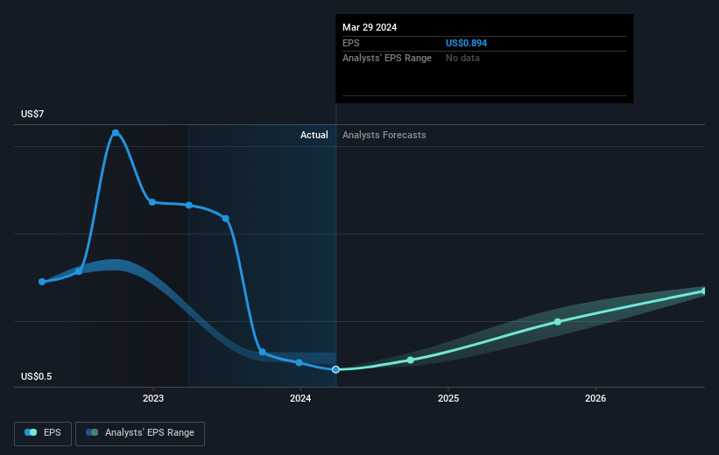Select the Mar 29 2024 EPS data point

pyautogui.click(x=335, y=369)
